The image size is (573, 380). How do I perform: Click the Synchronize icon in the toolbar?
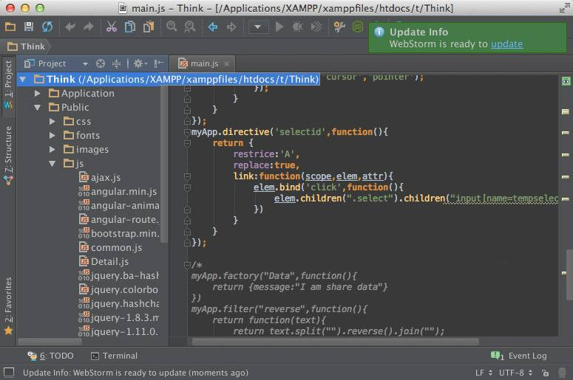pyautogui.click(x=47, y=27)
